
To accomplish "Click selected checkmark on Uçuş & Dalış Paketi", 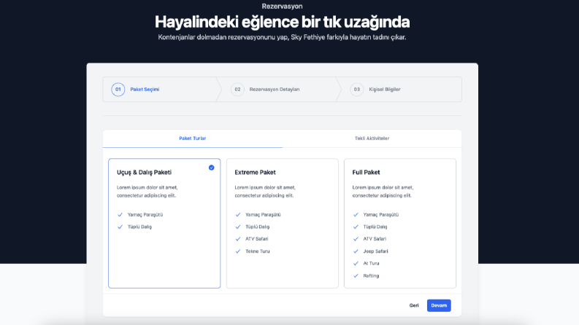I will pyautogui.click(x=211, y=168).
